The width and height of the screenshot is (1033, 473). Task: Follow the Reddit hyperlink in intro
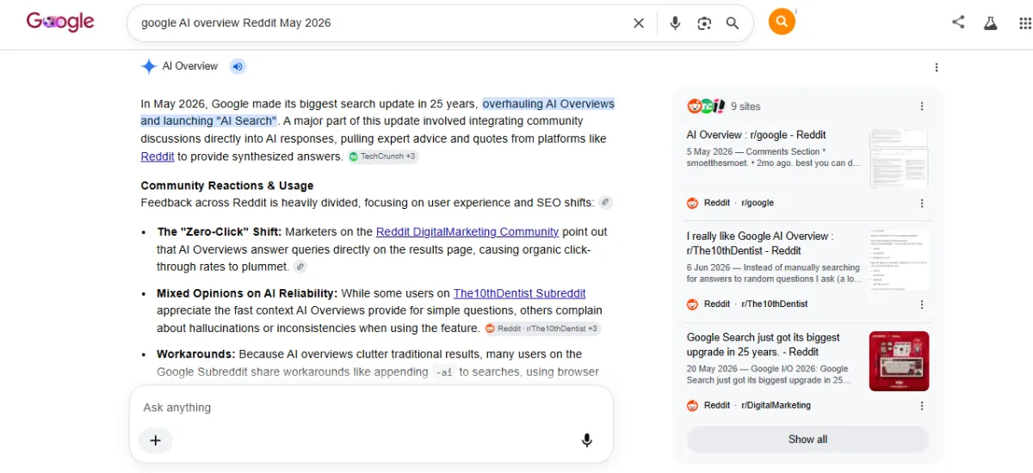click(158, 157)
